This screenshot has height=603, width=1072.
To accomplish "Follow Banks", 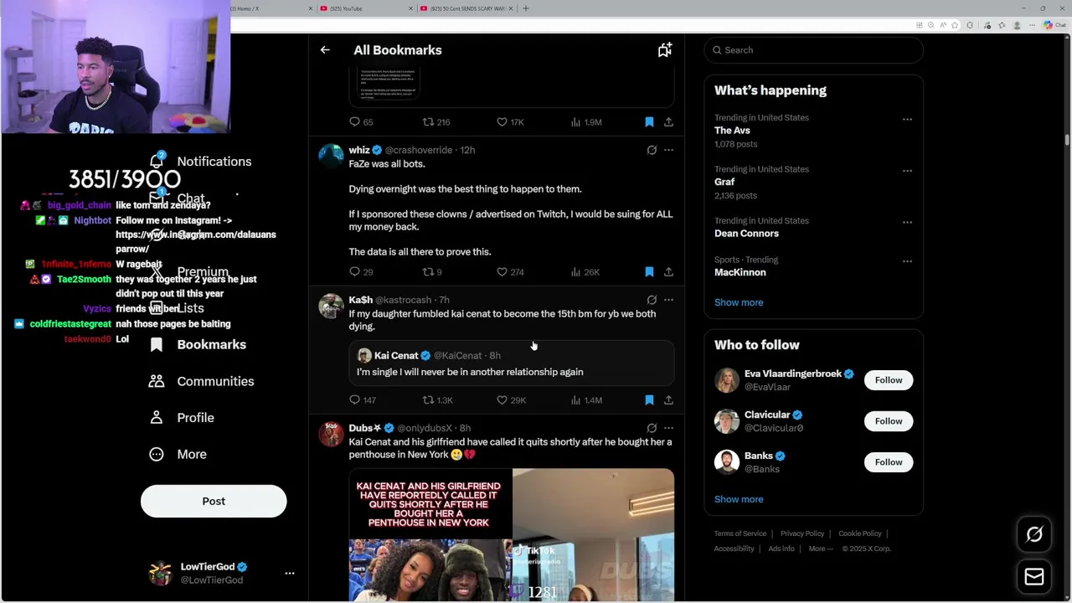I will coord(889,462).
